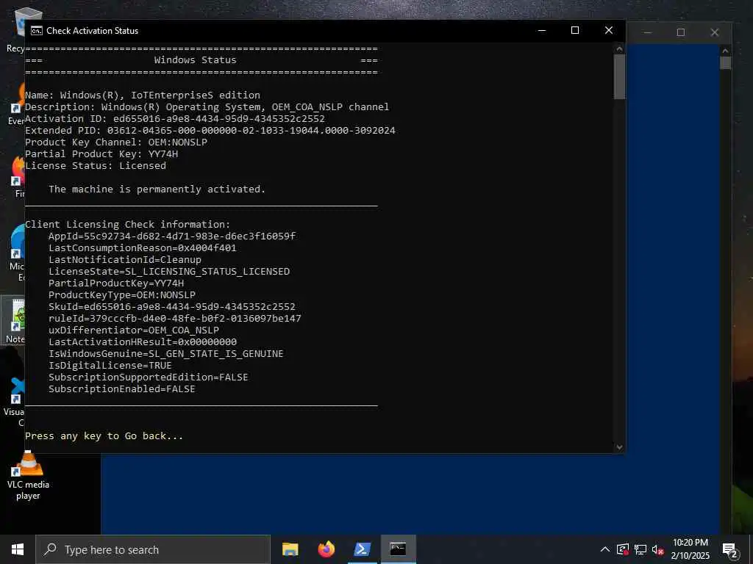Open the network status tray icon
Viewport: 753px width, 564px height.
click(640, 549)
